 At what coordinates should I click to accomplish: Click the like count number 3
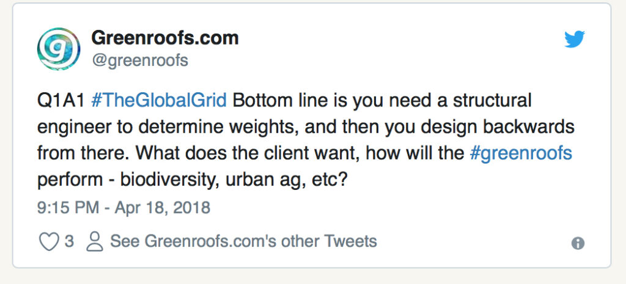69,242
